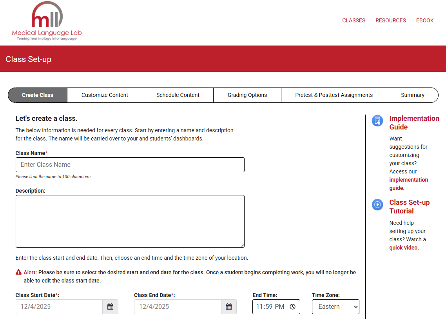Open the RESOURCES menu item
Viewport: 446px width, 319px height.
click(x=390, y=20)
